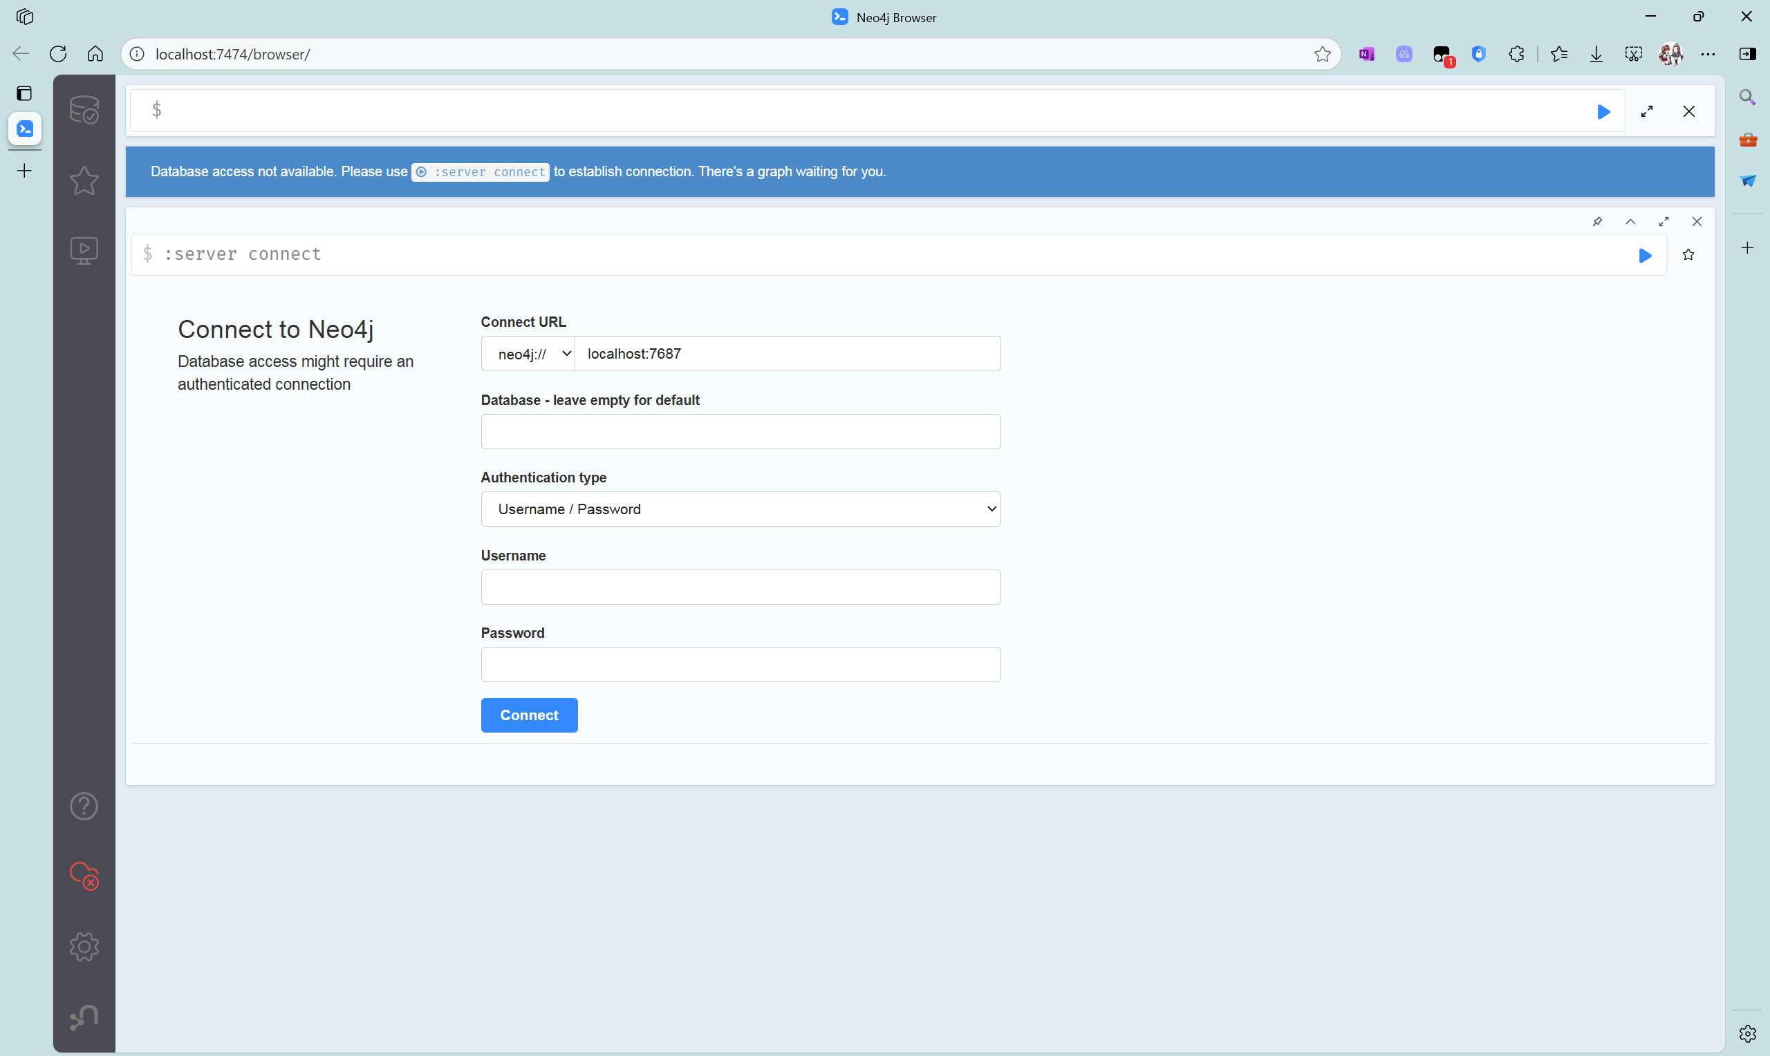Open the purple extension icon in toolbar
The image size is (1770, 1056).
tap(1404, 54)
